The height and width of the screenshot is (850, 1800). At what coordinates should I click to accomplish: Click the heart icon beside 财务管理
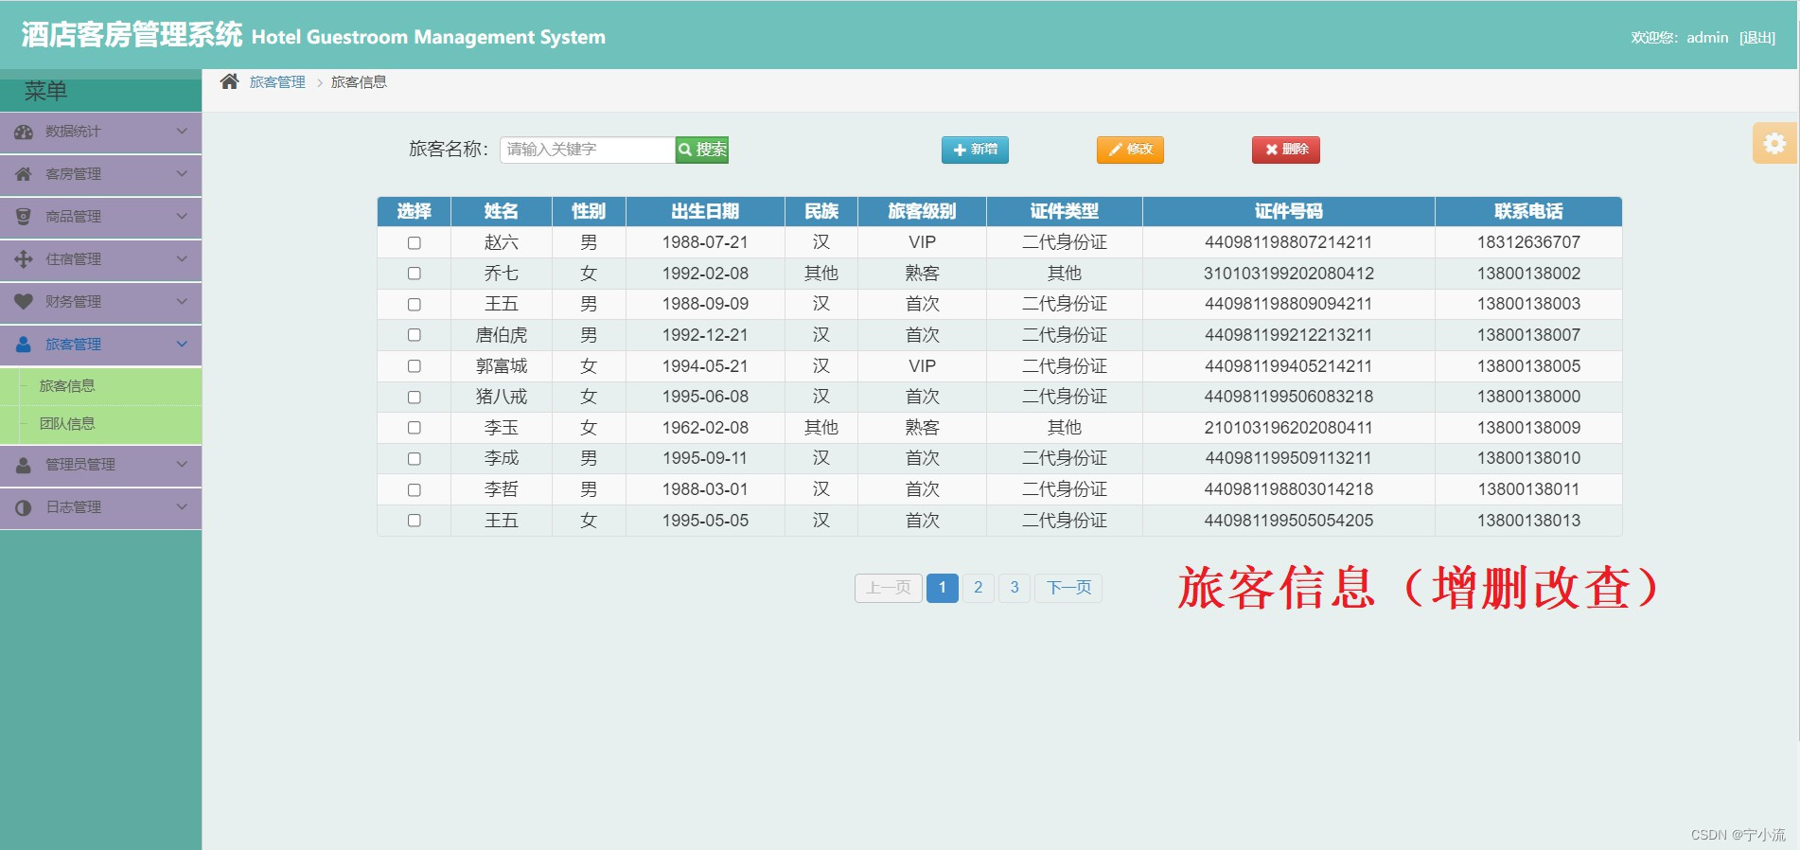[x=24, y=302]
